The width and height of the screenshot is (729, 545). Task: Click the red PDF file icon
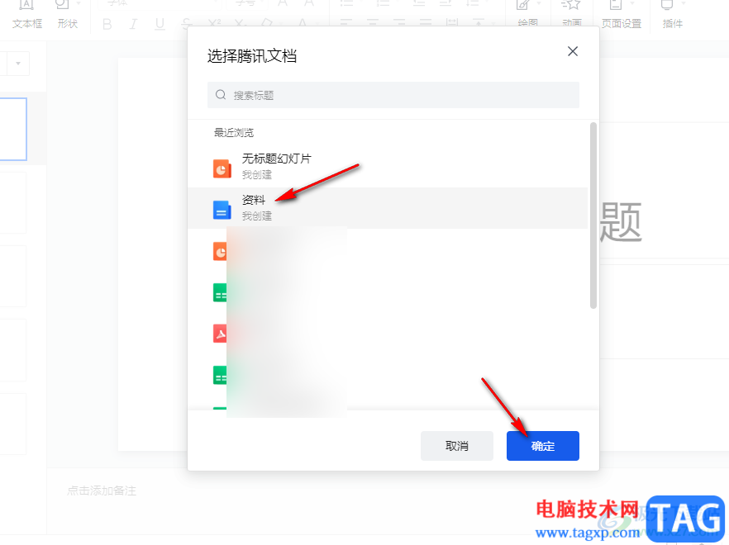[x=220, y=334]
